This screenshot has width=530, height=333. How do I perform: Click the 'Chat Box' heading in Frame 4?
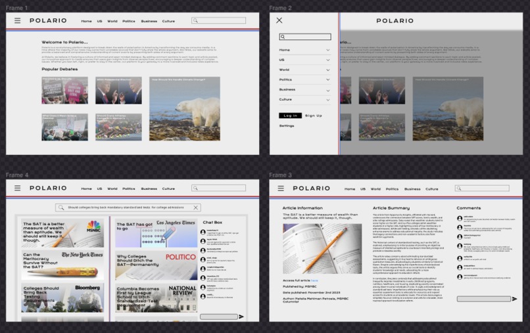(x=212, y=222)
